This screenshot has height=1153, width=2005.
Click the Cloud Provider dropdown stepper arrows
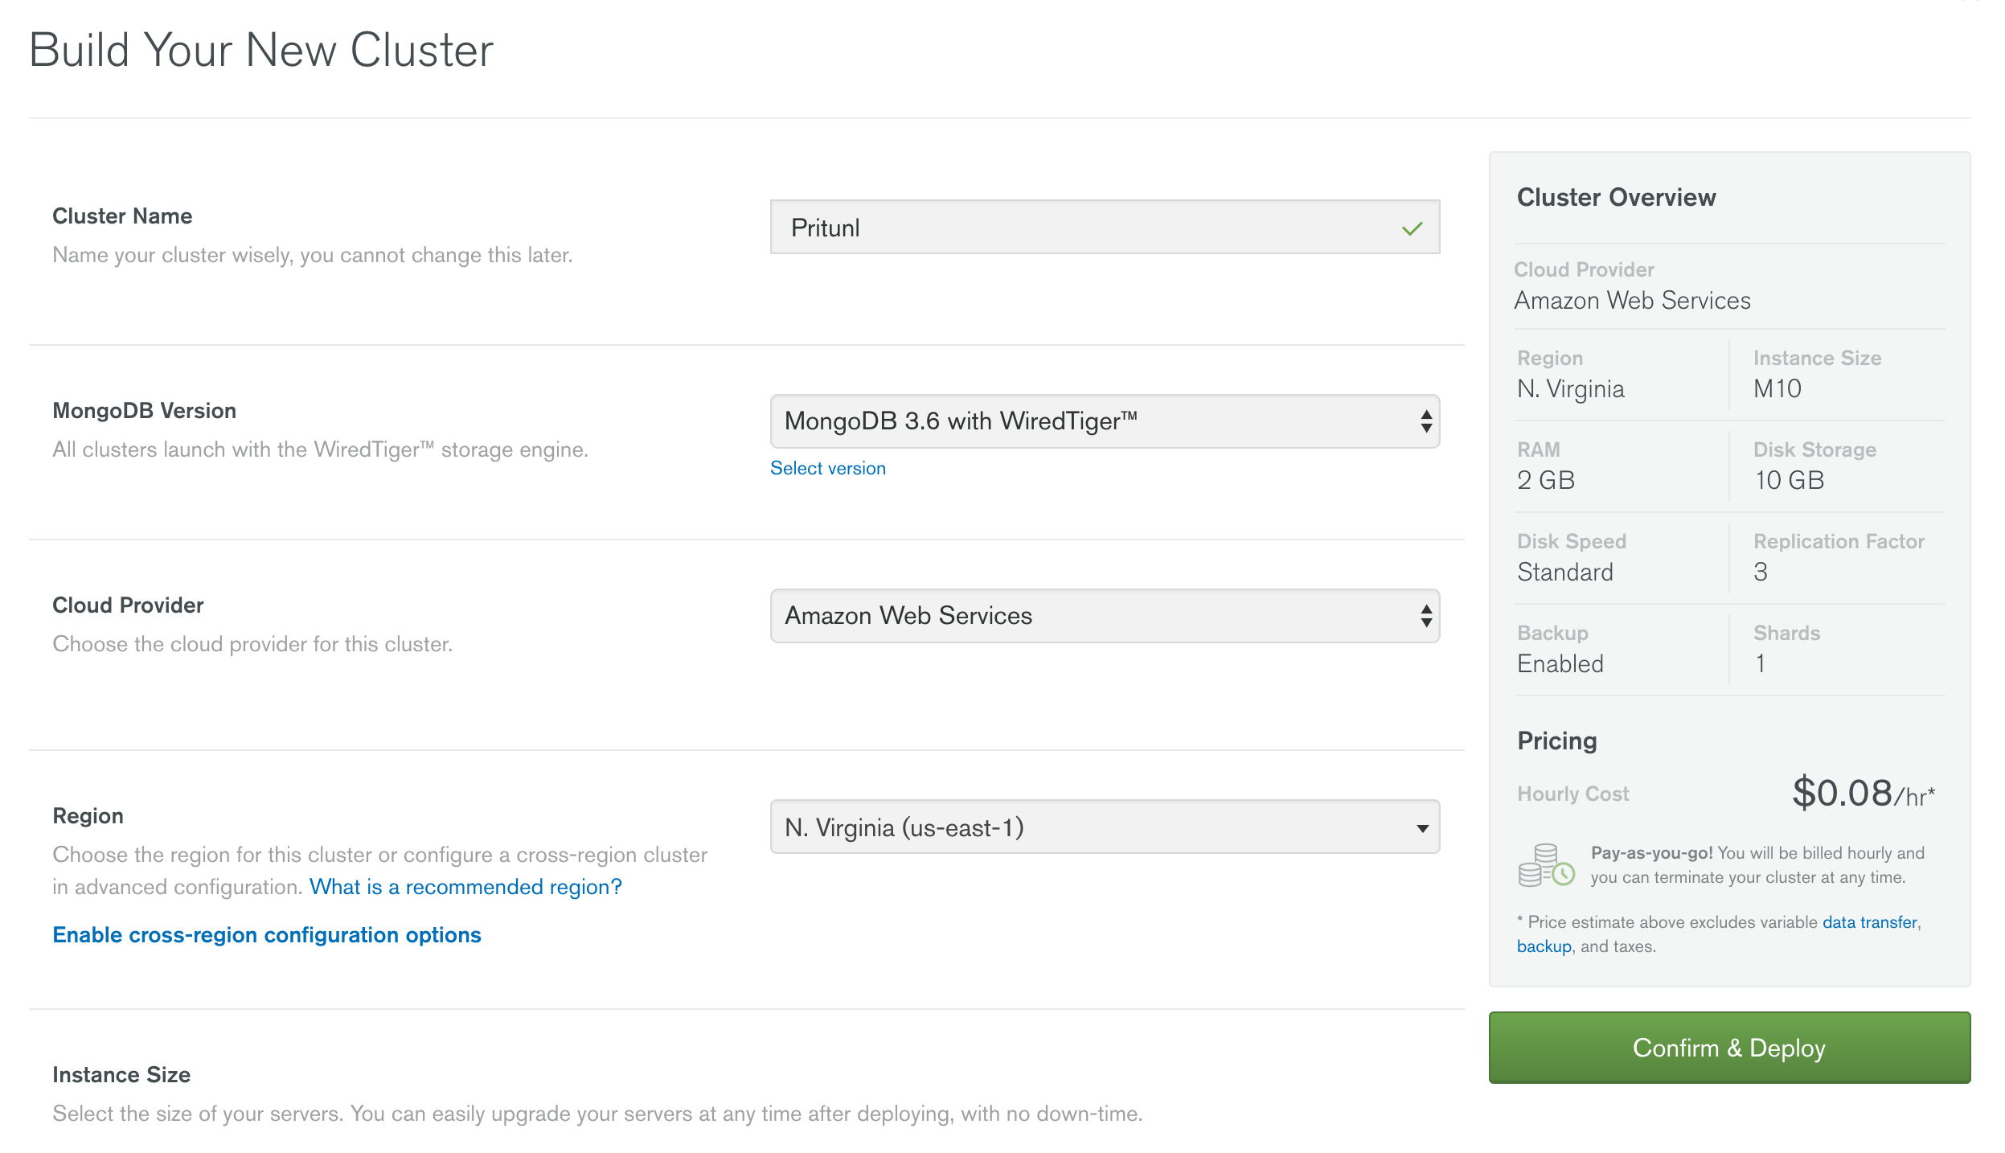[1425, 616]
